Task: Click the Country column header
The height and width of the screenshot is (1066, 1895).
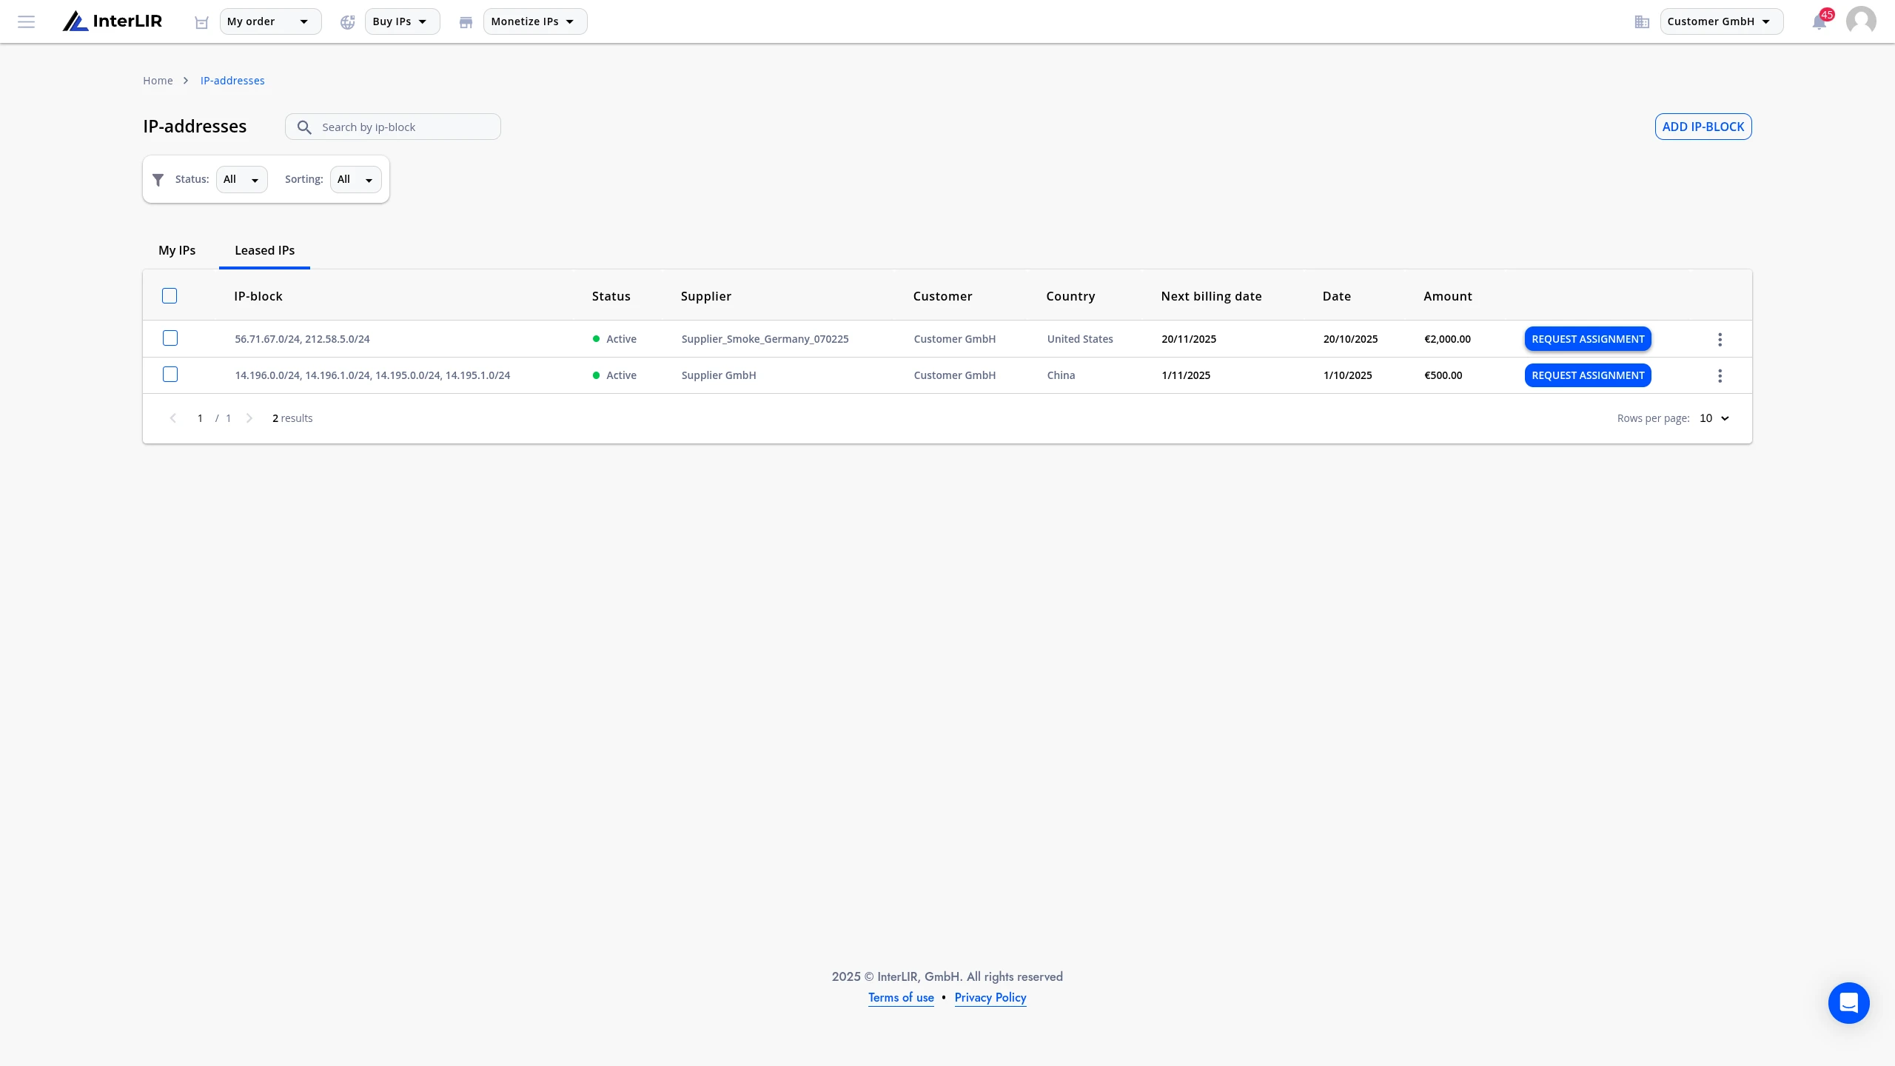Action: tap(1070, 296)
